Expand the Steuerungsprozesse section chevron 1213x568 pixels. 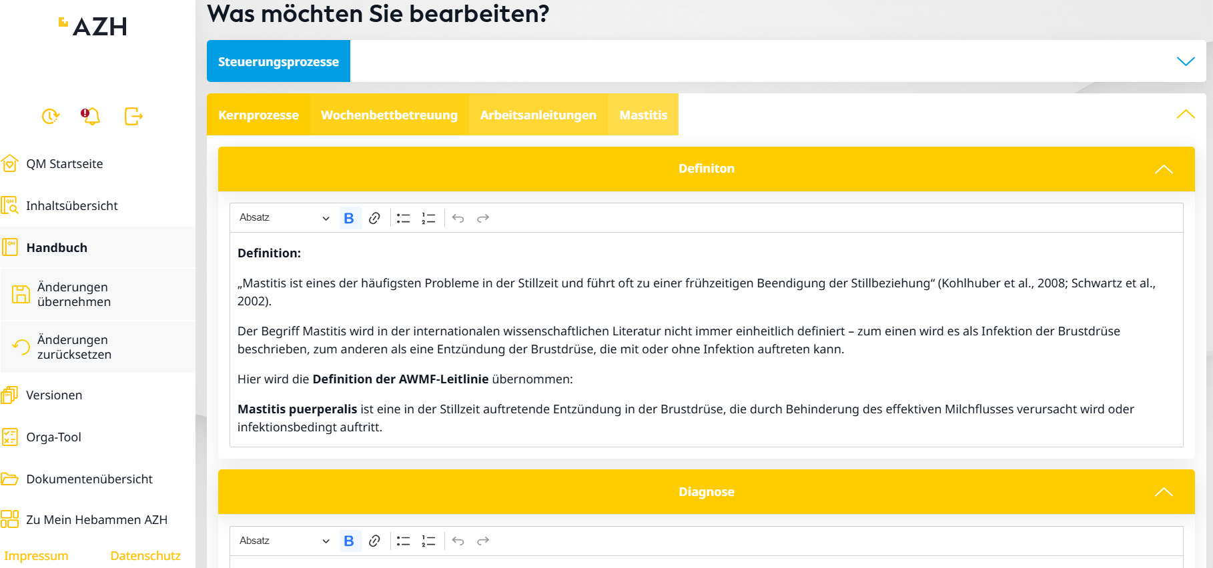pos(1185,61)
